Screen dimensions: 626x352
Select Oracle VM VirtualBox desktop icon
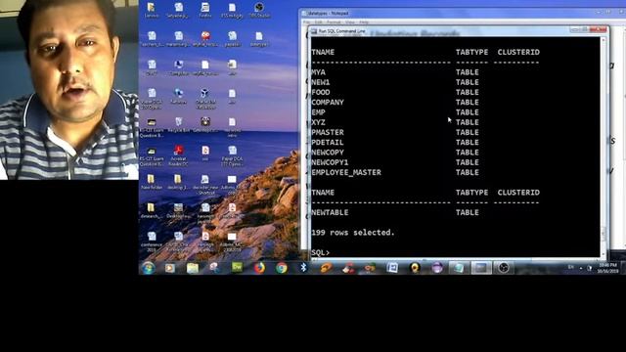click(x=205, y=99)
